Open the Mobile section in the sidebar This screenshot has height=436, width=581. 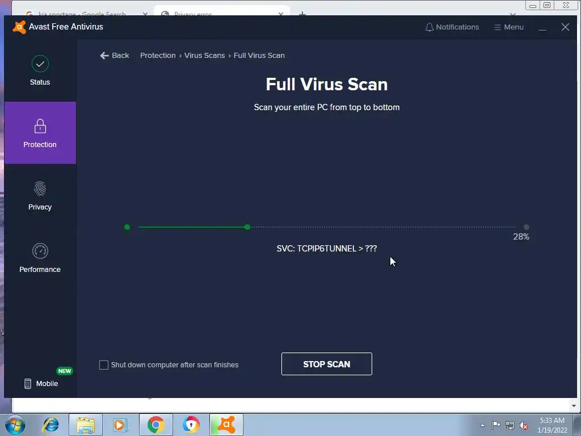tap(41, 383)
